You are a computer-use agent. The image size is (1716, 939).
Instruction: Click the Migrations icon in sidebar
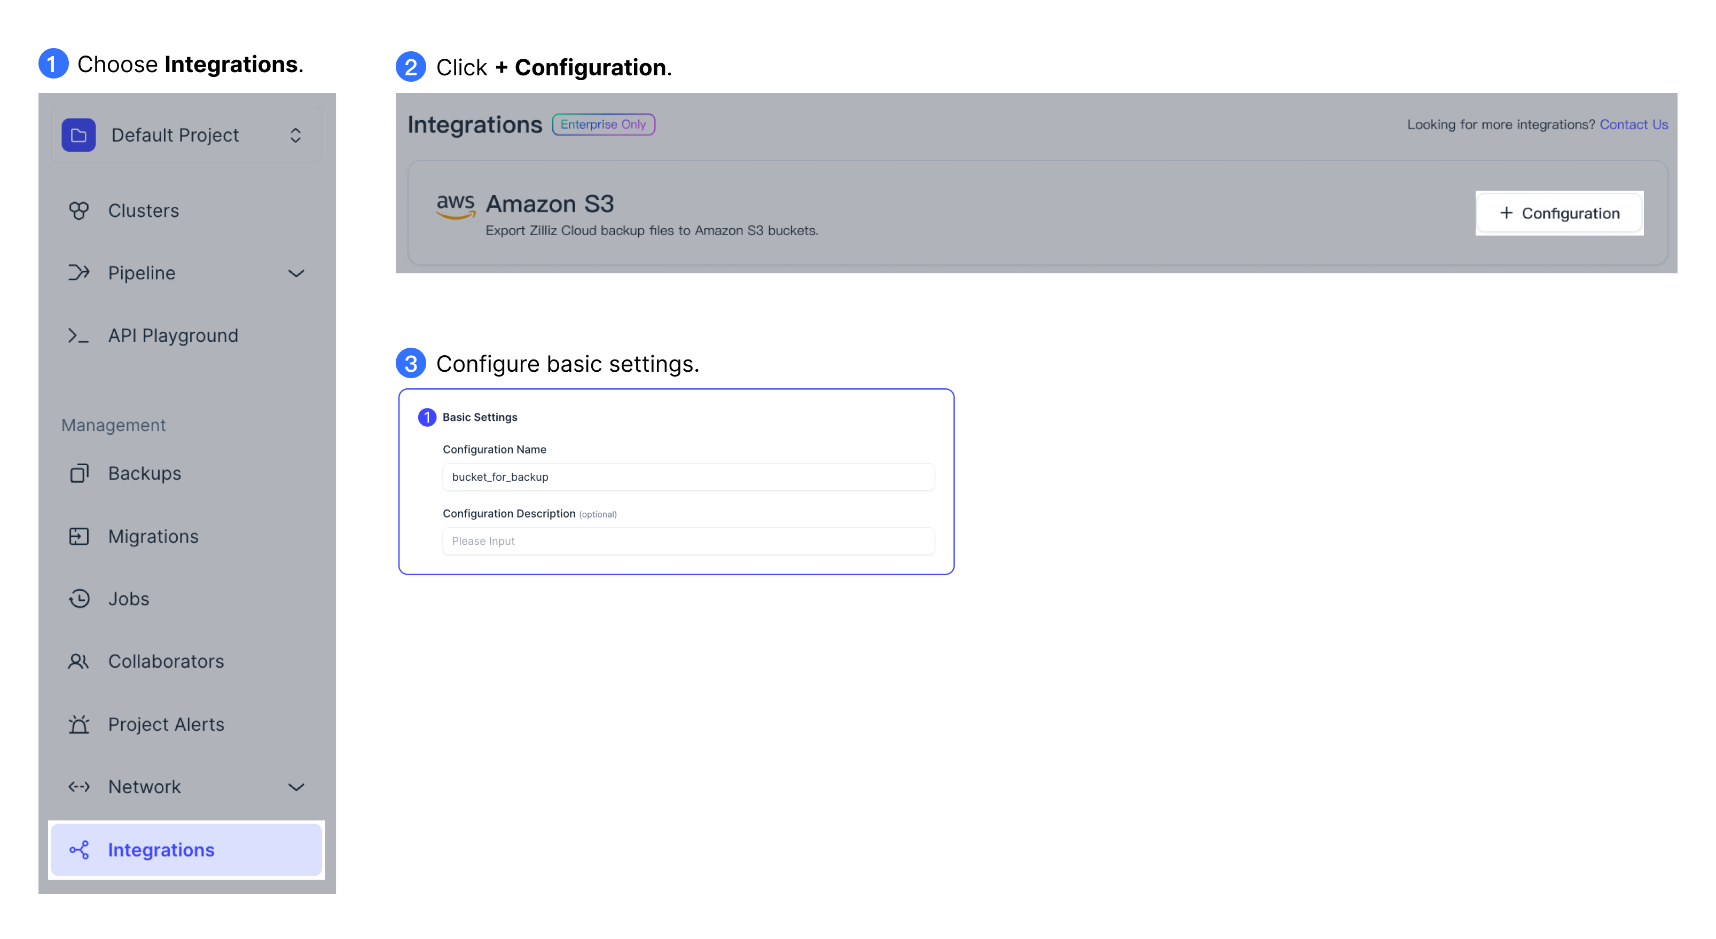[80, 535]
